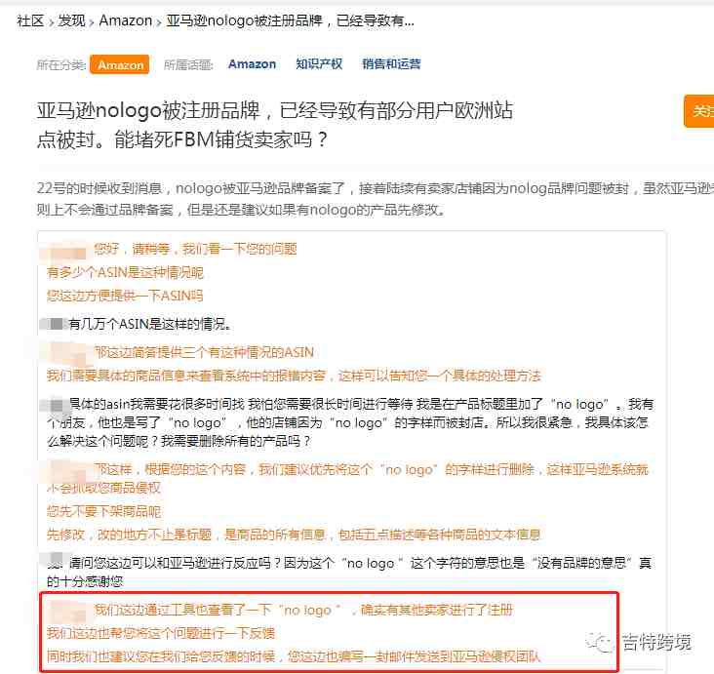This screenshot has height=674, width=714.
Task: Open the 销售和运营 topic link
Action: click(391, 64)
